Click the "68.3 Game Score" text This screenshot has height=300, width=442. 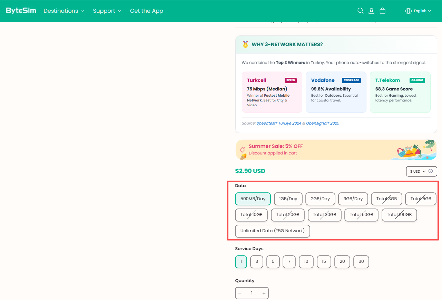pyautogui.click(x=394, y=89)
